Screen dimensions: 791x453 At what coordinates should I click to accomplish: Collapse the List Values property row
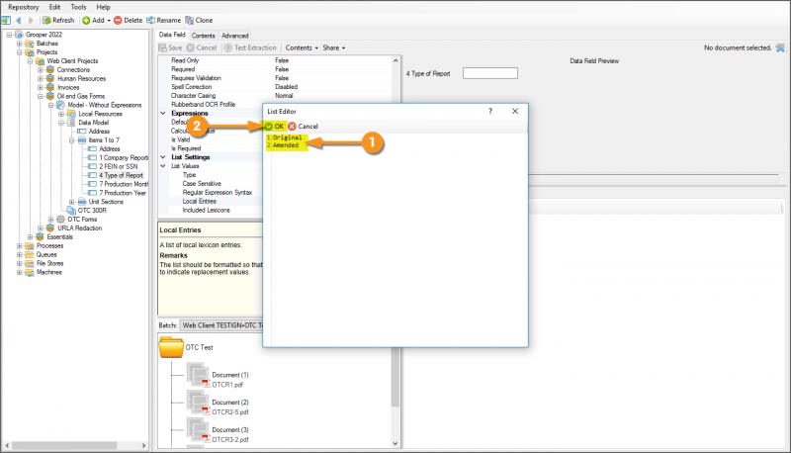tap(163, 166)
